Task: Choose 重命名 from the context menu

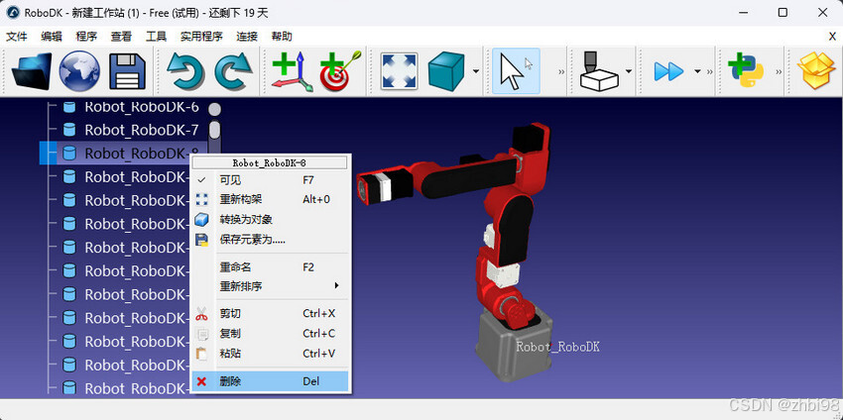Action: click(272, 266)
